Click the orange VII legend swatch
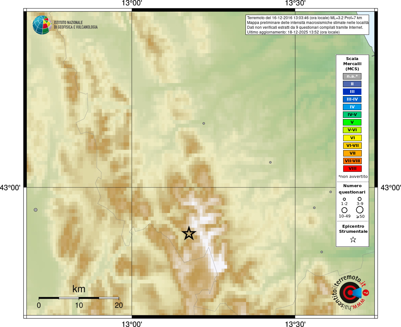Screen dimensions: 401x327 pos(352,153)
